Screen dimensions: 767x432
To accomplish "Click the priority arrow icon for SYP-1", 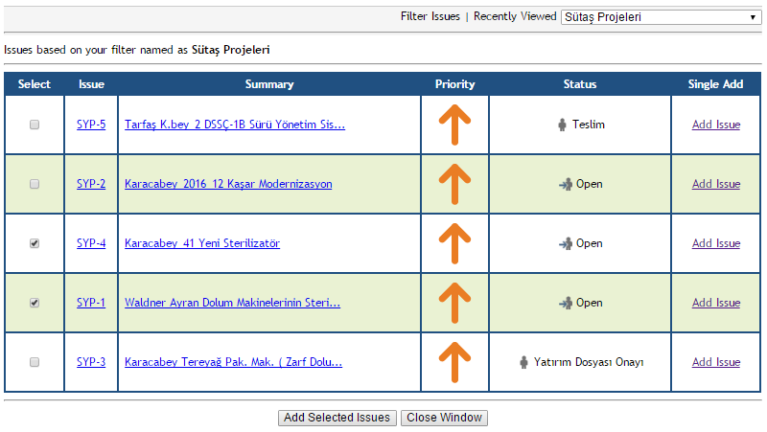I will tap(454, 303).
